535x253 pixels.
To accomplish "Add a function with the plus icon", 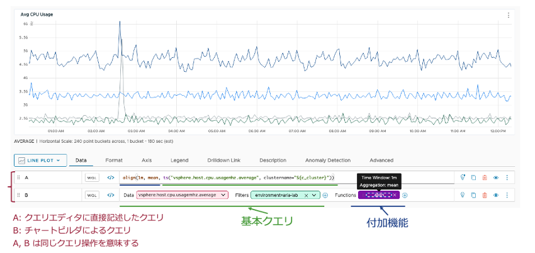I will coord(405,195).
